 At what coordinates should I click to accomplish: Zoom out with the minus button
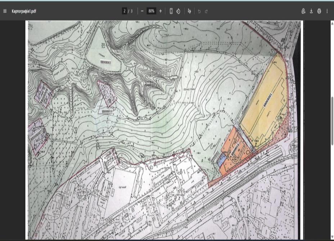[x=142, y=11]
